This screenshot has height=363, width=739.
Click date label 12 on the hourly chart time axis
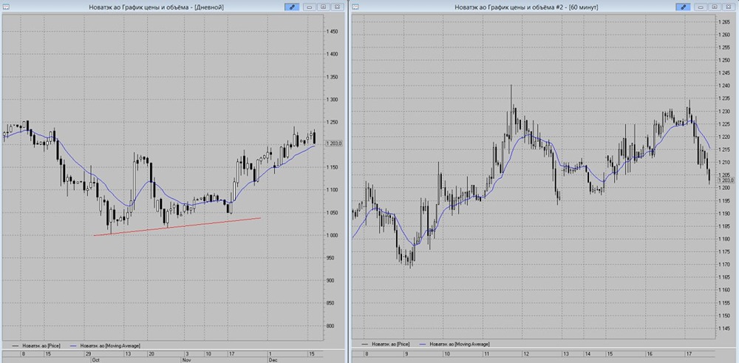(526, 353)
